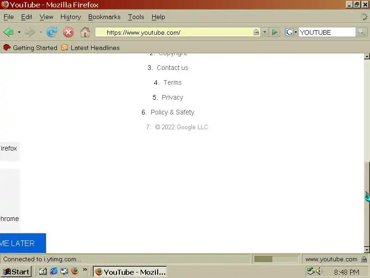Image resolution: width=370 pixels, height=278 pixels.
Task: Click the Contact us link
Action: [172, 68]
